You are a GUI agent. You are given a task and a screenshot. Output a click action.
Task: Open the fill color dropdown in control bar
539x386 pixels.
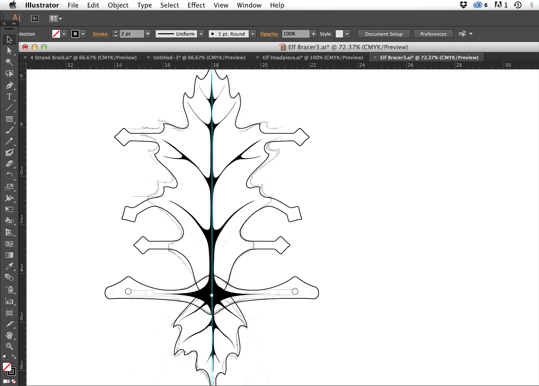[x=64, y=34]
